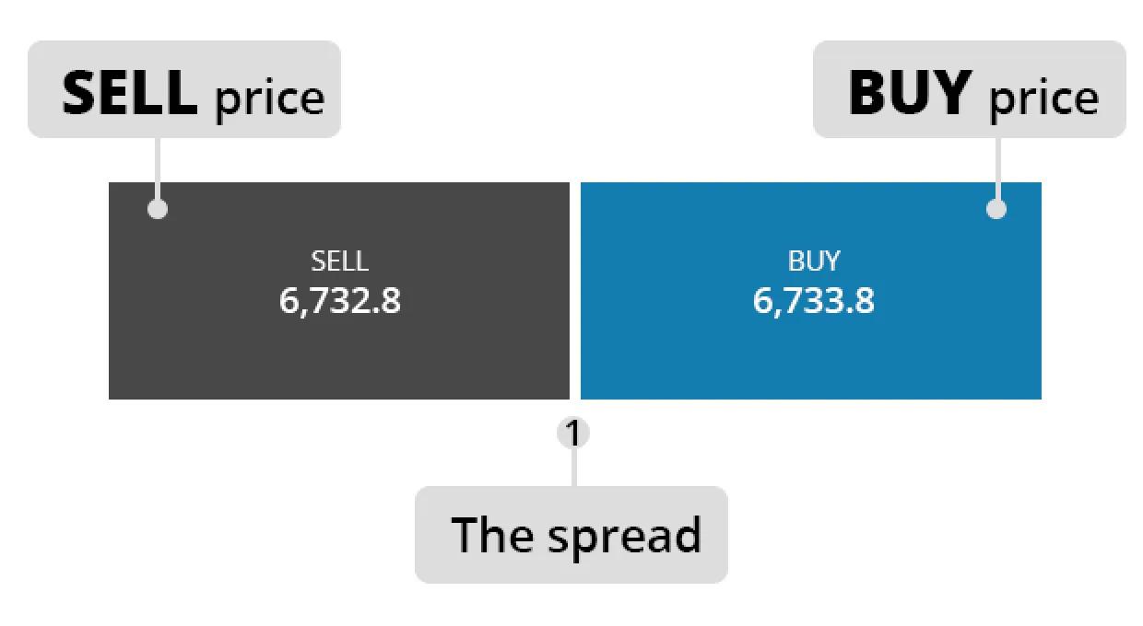Select the SELL price callout label
The image size is (1143, 626).
pos(184,89)
